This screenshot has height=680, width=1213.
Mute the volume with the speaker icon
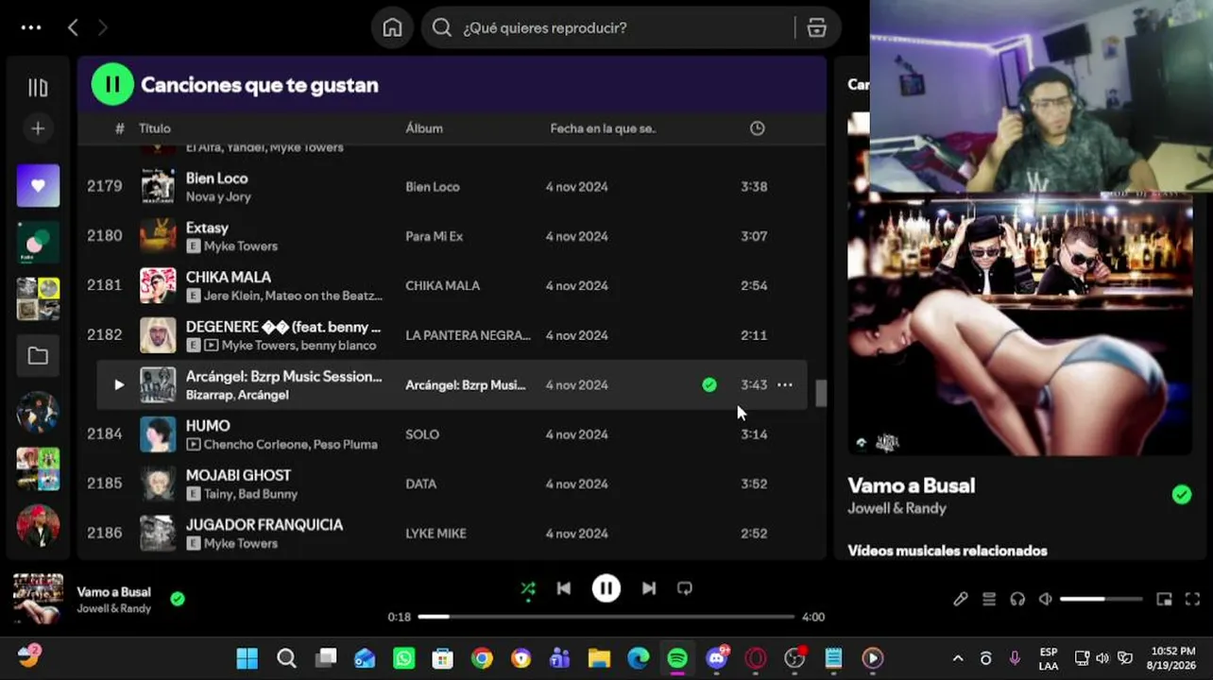tap(1046, 599)
